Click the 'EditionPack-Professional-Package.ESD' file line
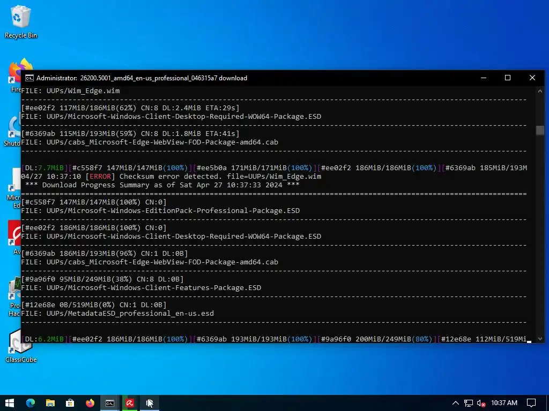Image resolution: width=549 pixels, height=411 pixels. [x=160, y=211]
